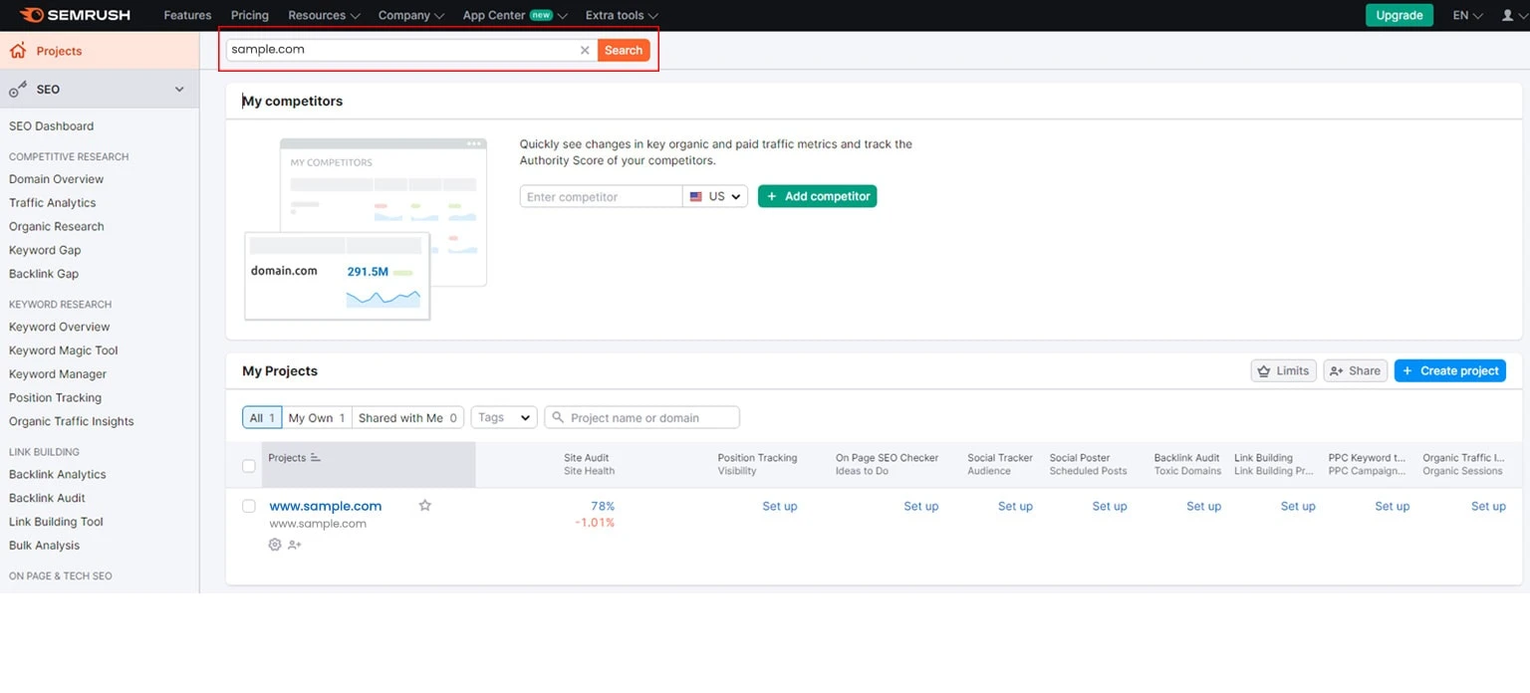The image size is (1530, 693).
Task: Click the Add competitor button
Action: 818,196
